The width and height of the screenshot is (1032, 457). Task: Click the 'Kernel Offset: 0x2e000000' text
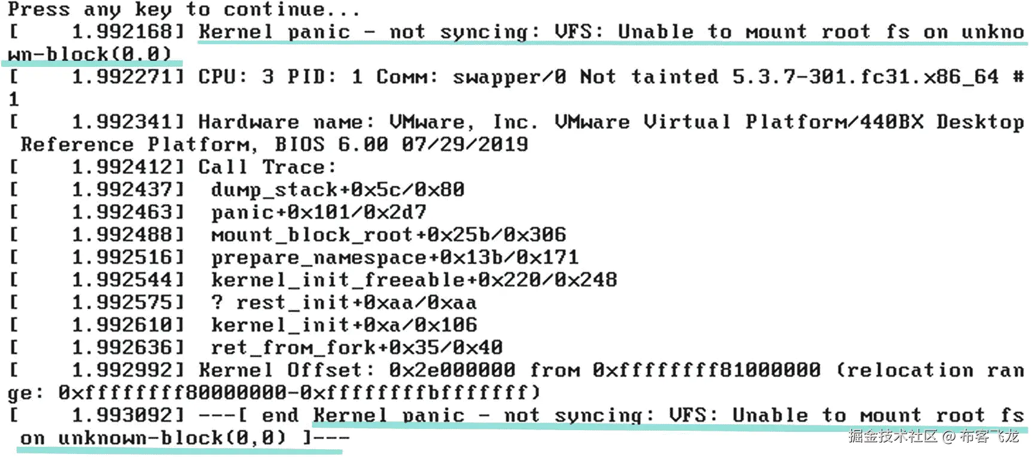coord(357,370)
